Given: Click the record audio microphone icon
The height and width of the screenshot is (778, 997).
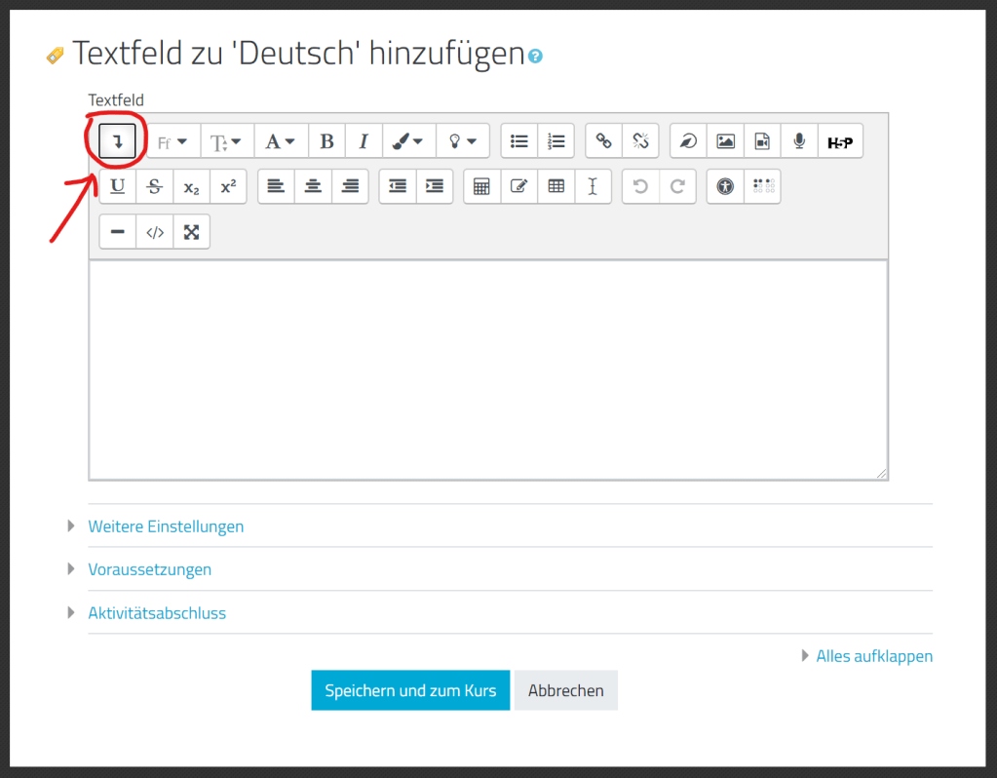Looking at the screenshot, I should click(799, 141).
